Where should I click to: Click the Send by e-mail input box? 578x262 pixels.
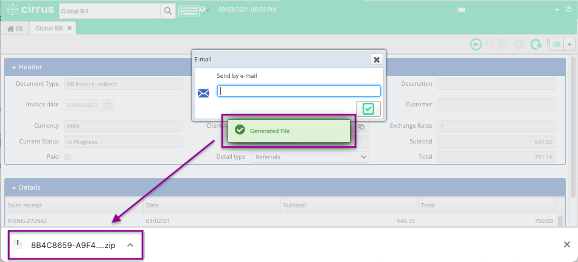click(299, 91)
